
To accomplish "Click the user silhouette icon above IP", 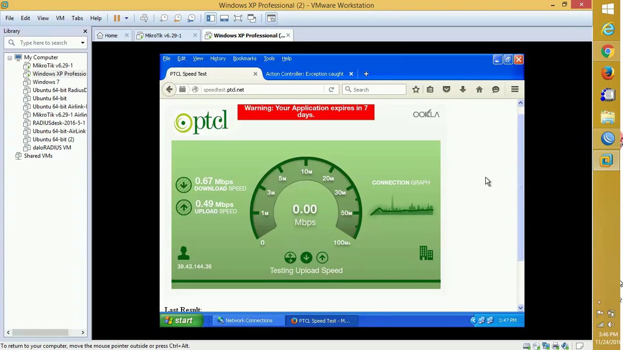I will coord(183,253).
